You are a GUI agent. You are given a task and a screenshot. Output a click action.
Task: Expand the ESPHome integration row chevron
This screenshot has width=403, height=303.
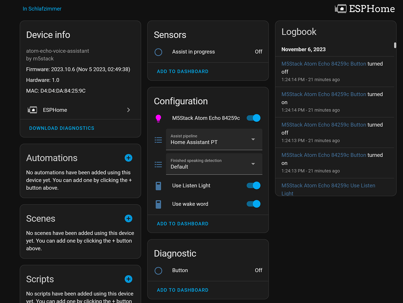[x=128, y=110]
